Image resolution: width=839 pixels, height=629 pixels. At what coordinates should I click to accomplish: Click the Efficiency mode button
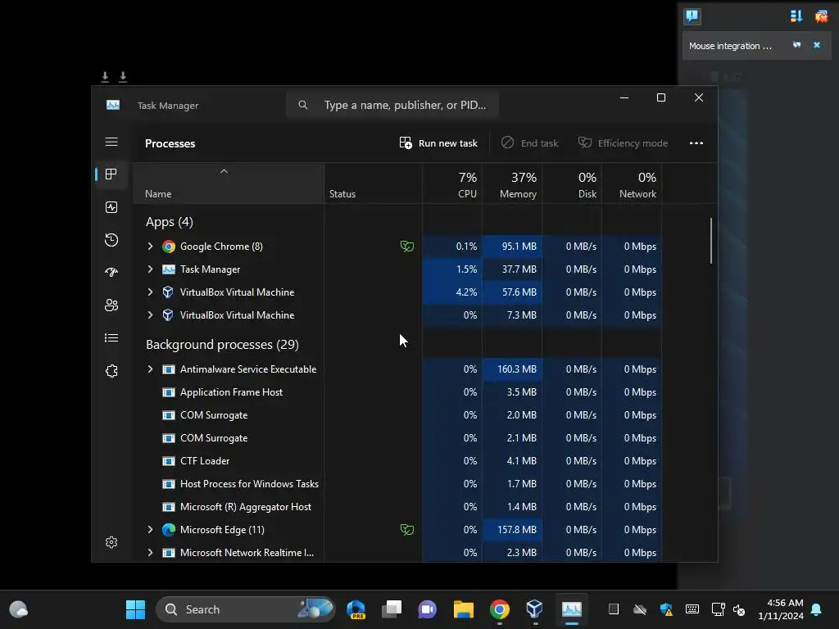623,143
